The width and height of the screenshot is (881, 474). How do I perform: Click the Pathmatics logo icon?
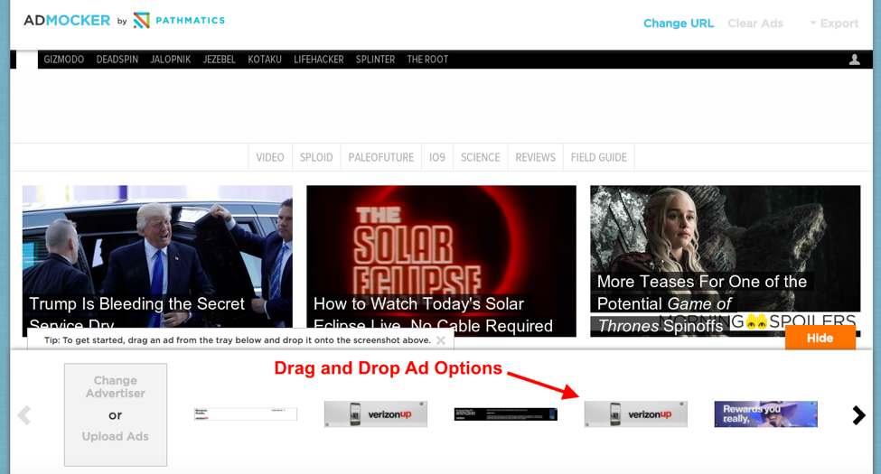point(141,20)
